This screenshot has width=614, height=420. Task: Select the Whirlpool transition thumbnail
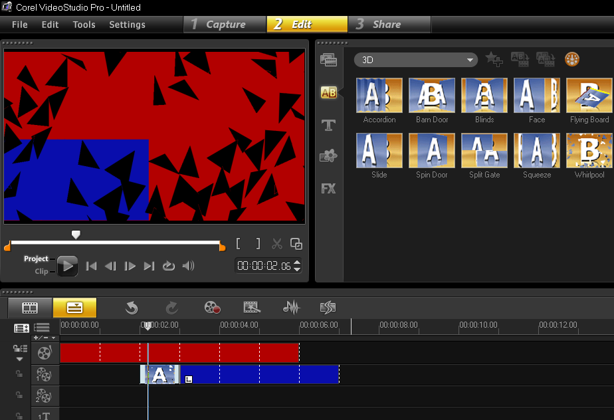(589, 151)
